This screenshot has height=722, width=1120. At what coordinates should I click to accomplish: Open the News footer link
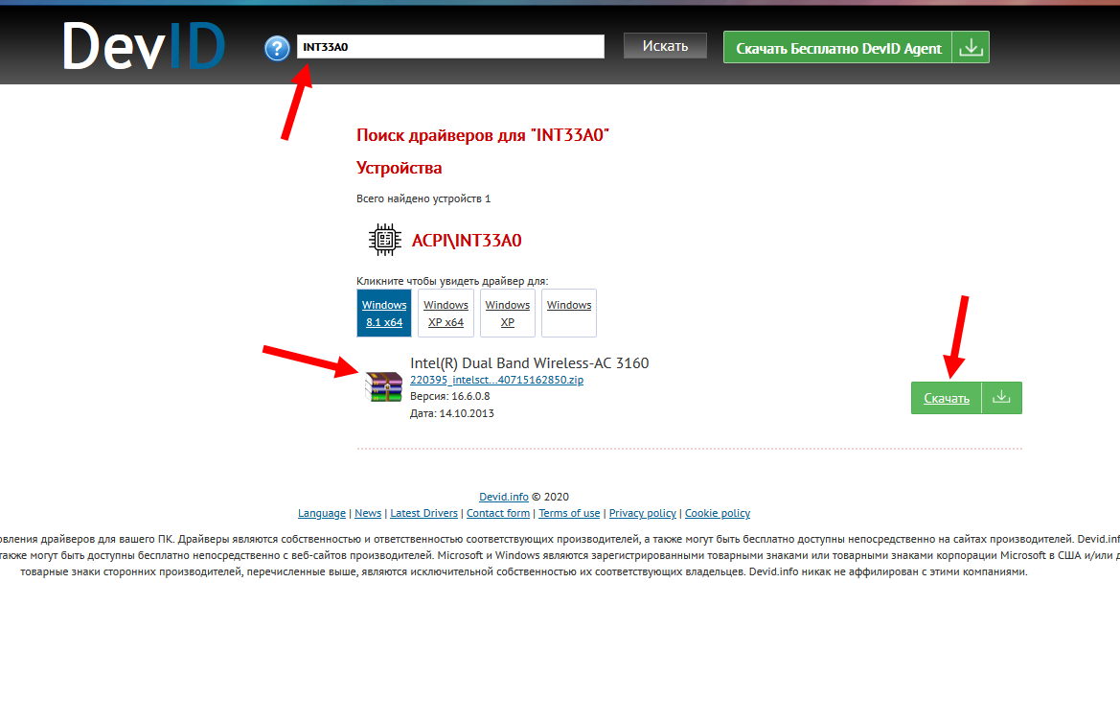368,513
